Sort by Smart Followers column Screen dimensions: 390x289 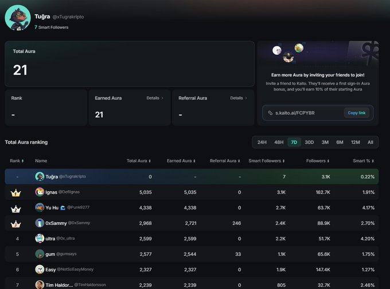coord(266,161)
